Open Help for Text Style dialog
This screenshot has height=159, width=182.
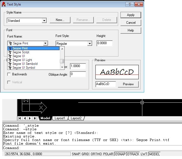click(x=131, y=30)
